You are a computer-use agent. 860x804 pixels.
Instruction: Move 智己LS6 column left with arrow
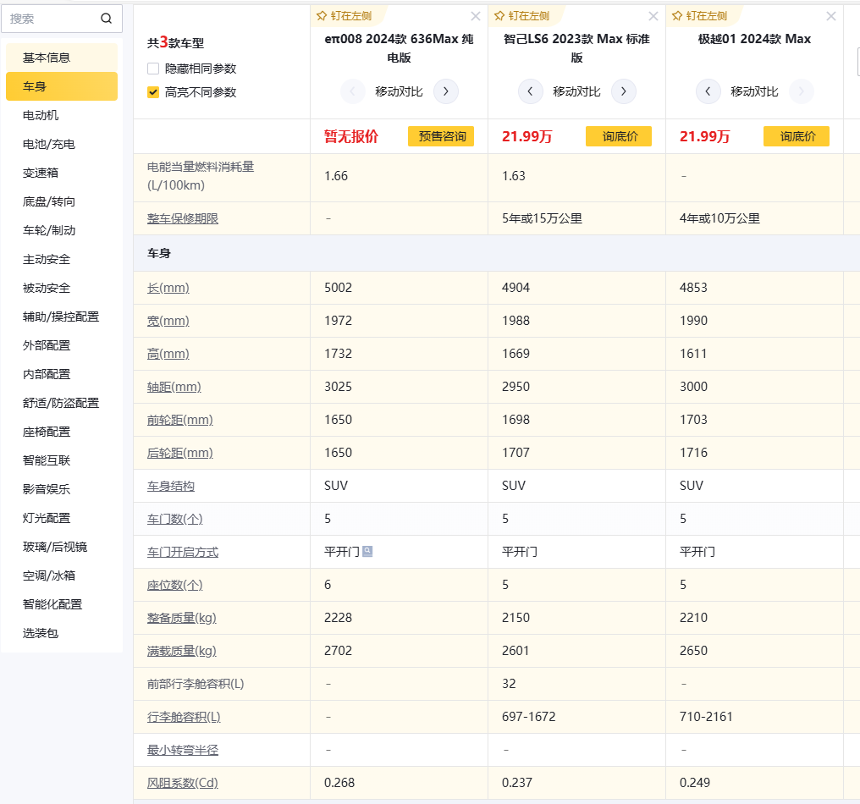[x=531, y=91]
